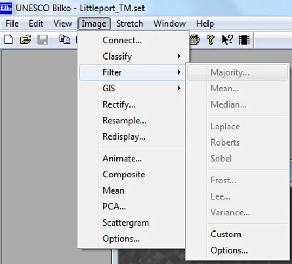
Task: Choose the Laplace filter
Action: tap(238, 127)
